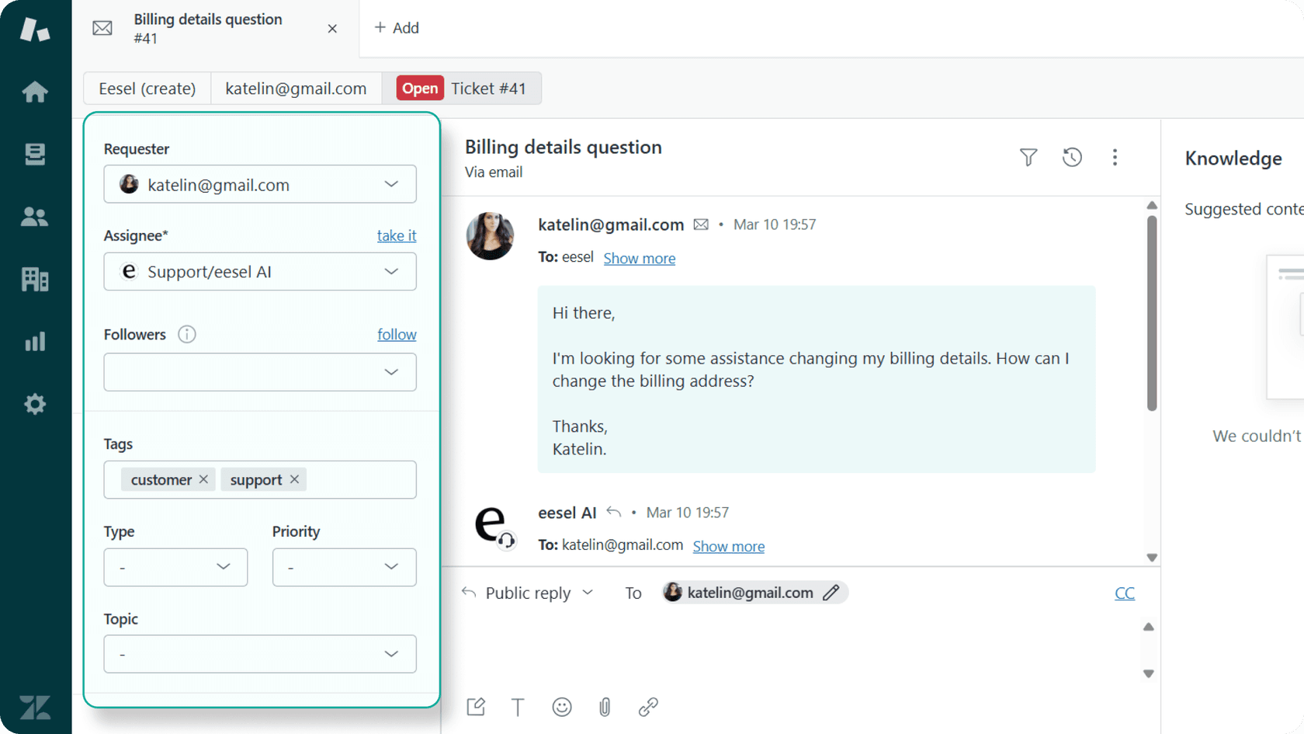
Task: Remove the support tag
Action: (294, 479)
